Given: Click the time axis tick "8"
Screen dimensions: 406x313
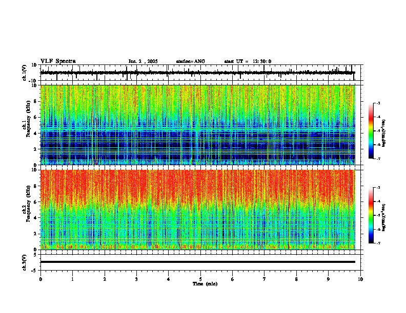Looking at the screenshot, I should [296, 279].
